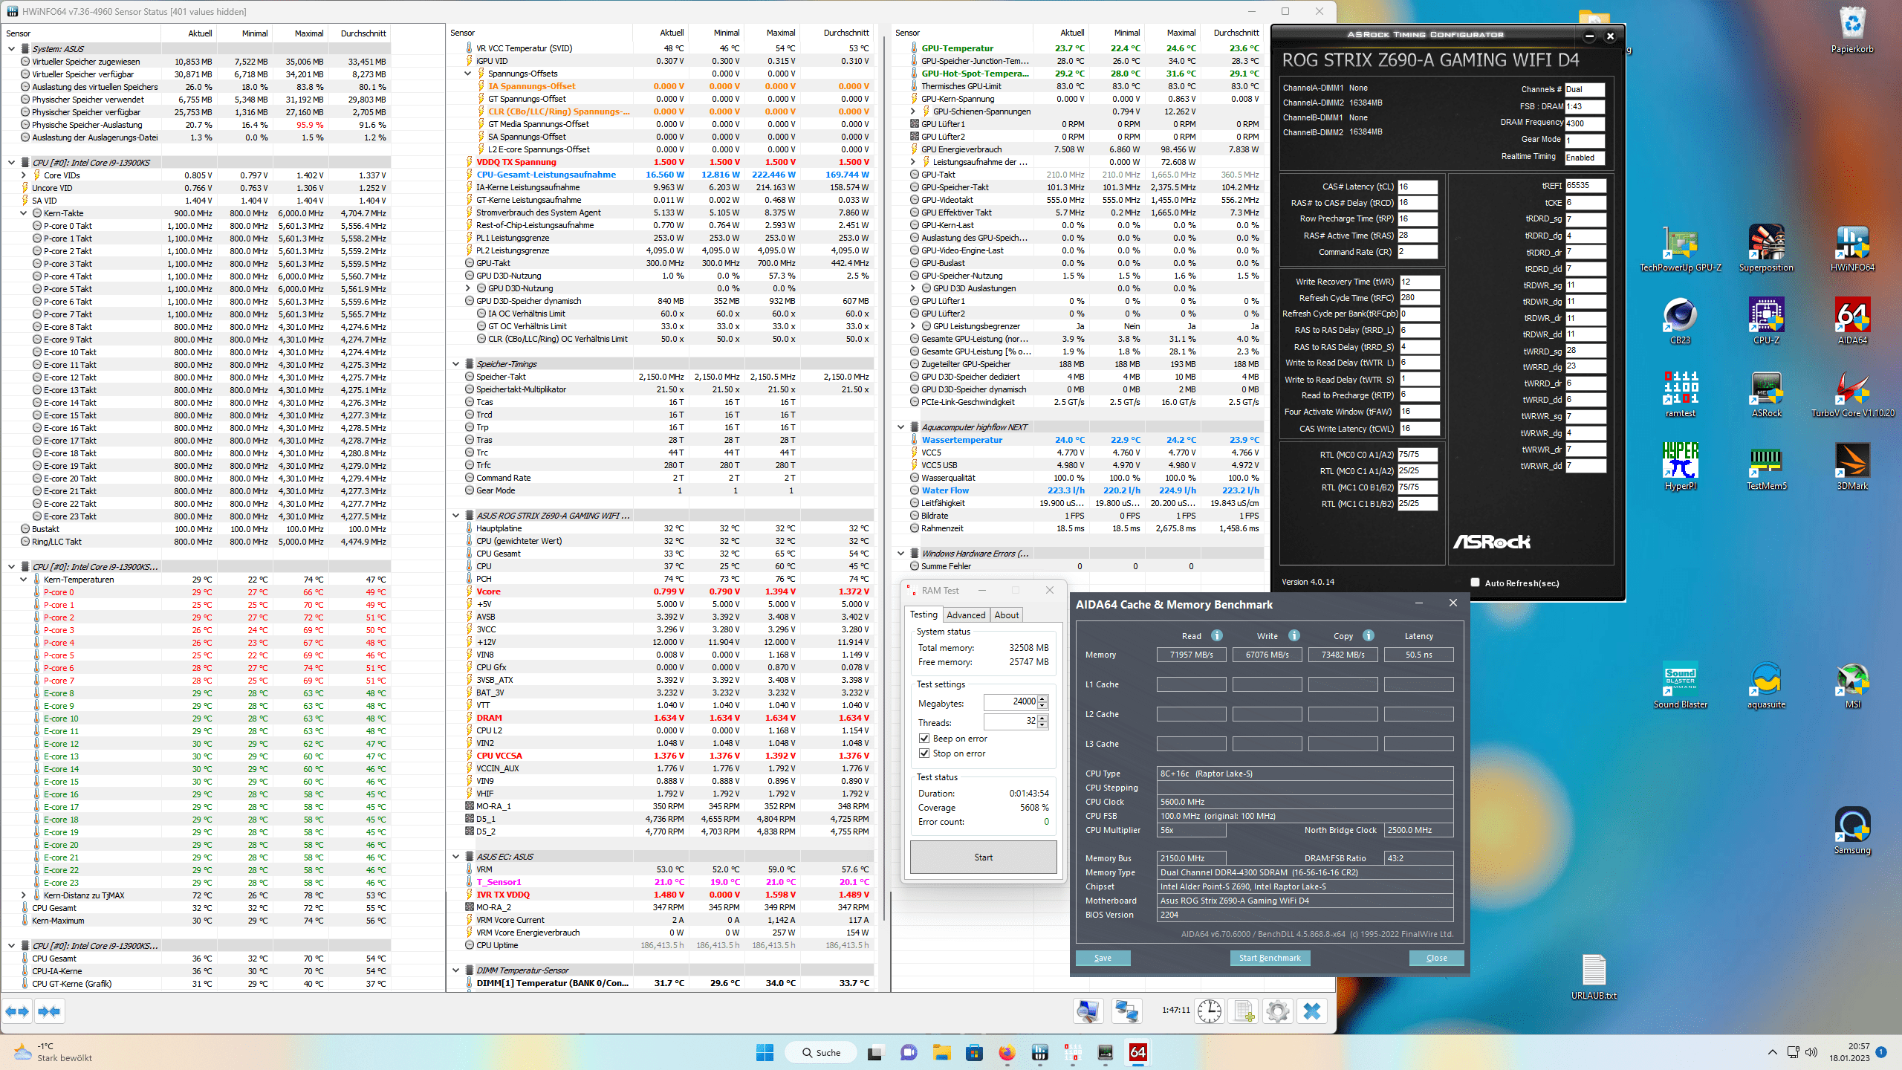The image size is (1902, 1070).
Task: Click AIDA64 icon in taskbar
Action: coord(1137,1052)
